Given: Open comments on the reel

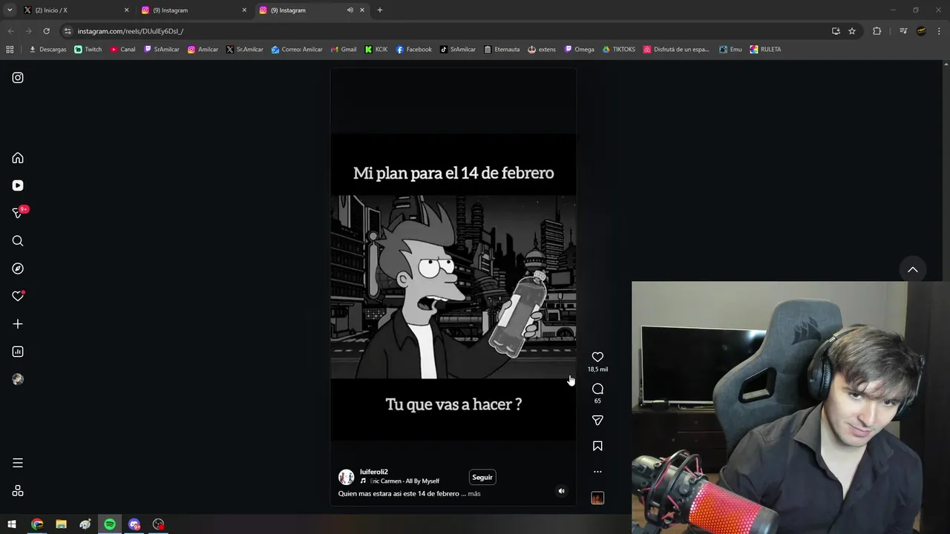Looking at the screenshot, I should coord(597,389).
